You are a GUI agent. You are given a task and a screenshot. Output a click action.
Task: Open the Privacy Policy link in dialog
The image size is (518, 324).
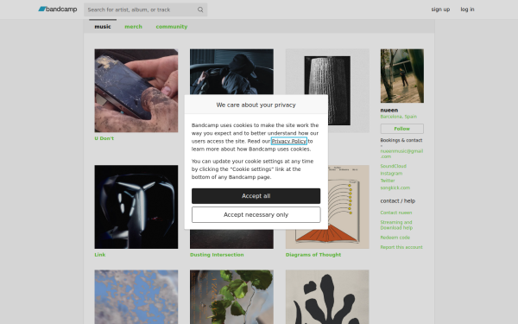click(289, 141)
